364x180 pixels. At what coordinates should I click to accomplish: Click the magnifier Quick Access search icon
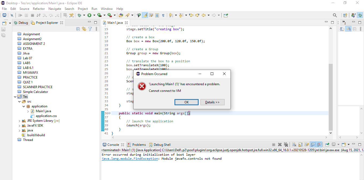[x=335, y=15]
